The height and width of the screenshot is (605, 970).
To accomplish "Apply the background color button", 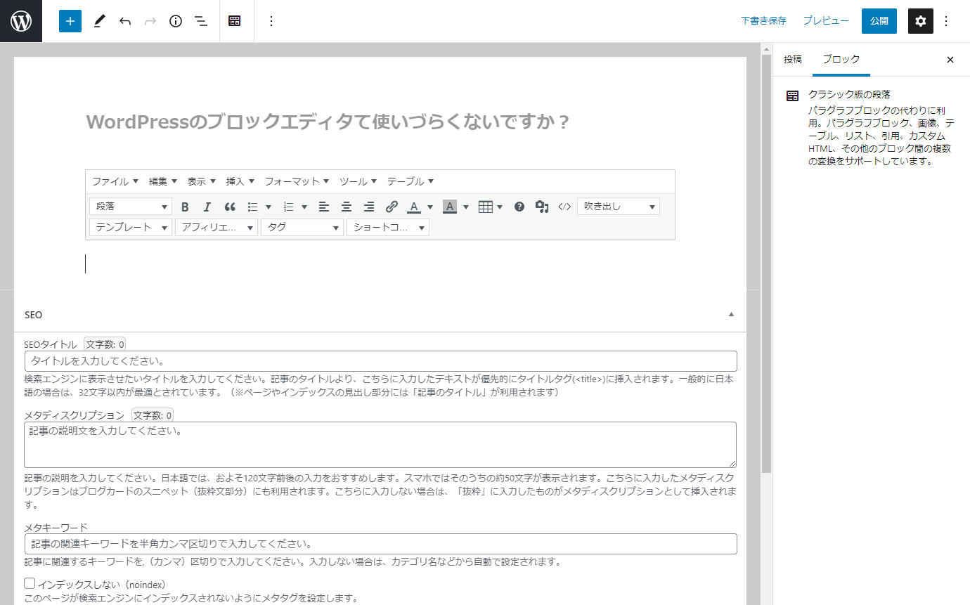I will click(450, 207).
